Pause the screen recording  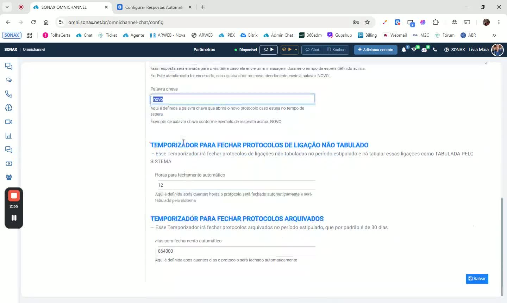tap(14, 218)
